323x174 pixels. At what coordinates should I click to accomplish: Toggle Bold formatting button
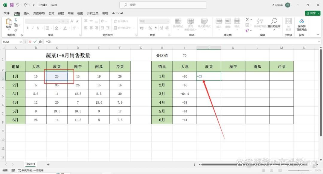28,28
